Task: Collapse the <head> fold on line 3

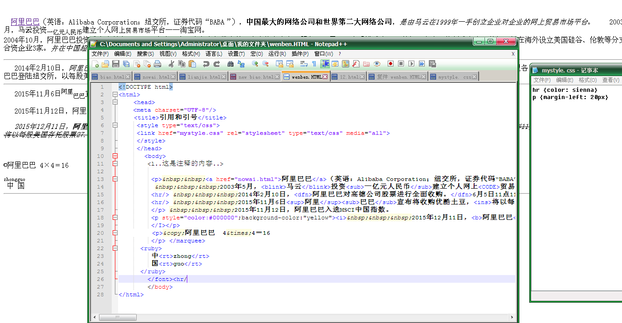Action: coord(115,102)
